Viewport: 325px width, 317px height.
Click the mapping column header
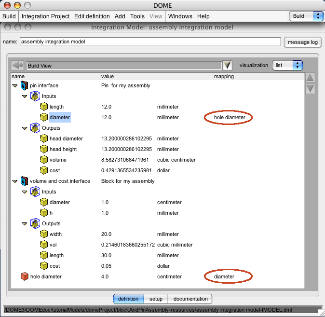point(259,76)
